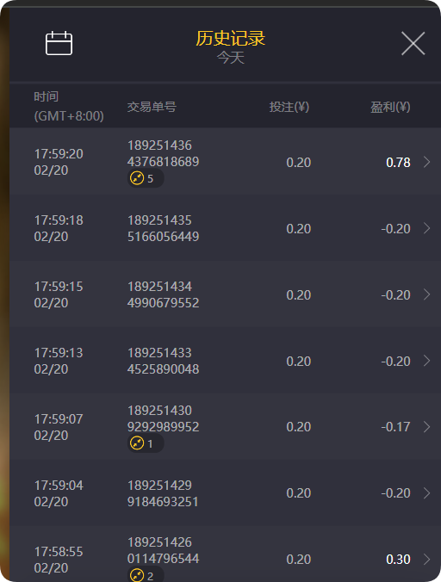Select the 17:58:55 02/20 timestamp
This screenshot has height=582, width=441.
click(x=59, y=560)
